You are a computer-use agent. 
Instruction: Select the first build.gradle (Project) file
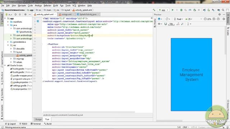21,69
